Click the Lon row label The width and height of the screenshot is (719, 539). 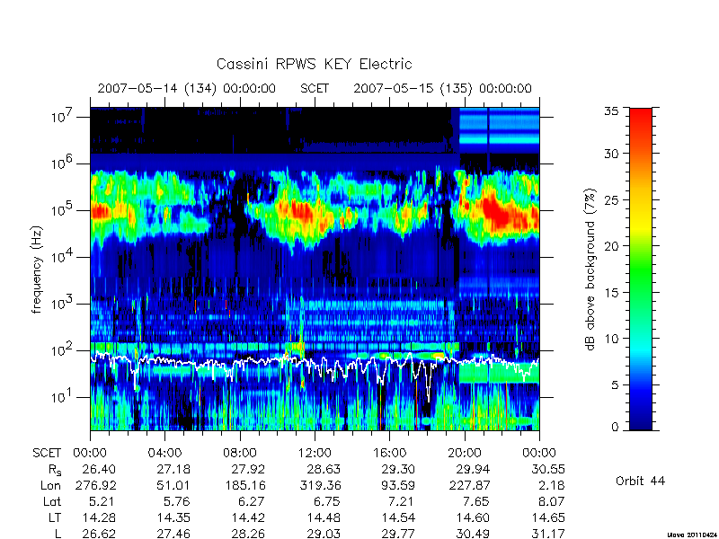50,485
